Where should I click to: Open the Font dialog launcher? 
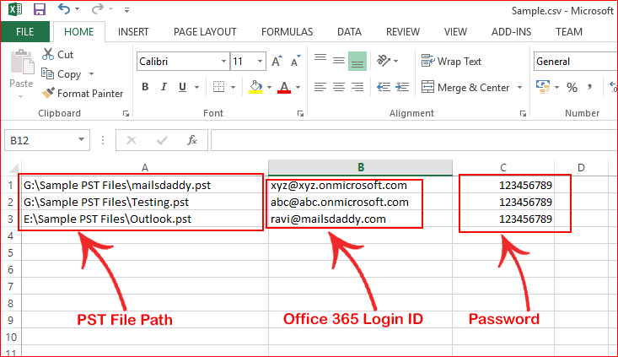click(300, 114)
